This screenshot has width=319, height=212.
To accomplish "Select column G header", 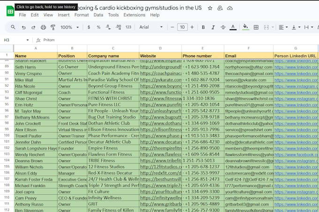I will tap(296, 48).
